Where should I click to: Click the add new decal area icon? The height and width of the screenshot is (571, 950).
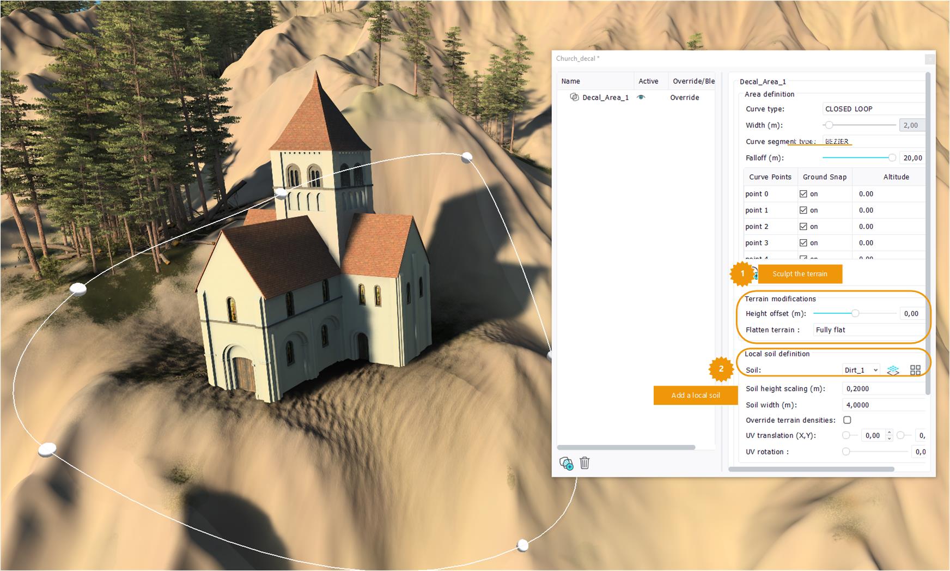pyautogui.click(x=566, y=463)
